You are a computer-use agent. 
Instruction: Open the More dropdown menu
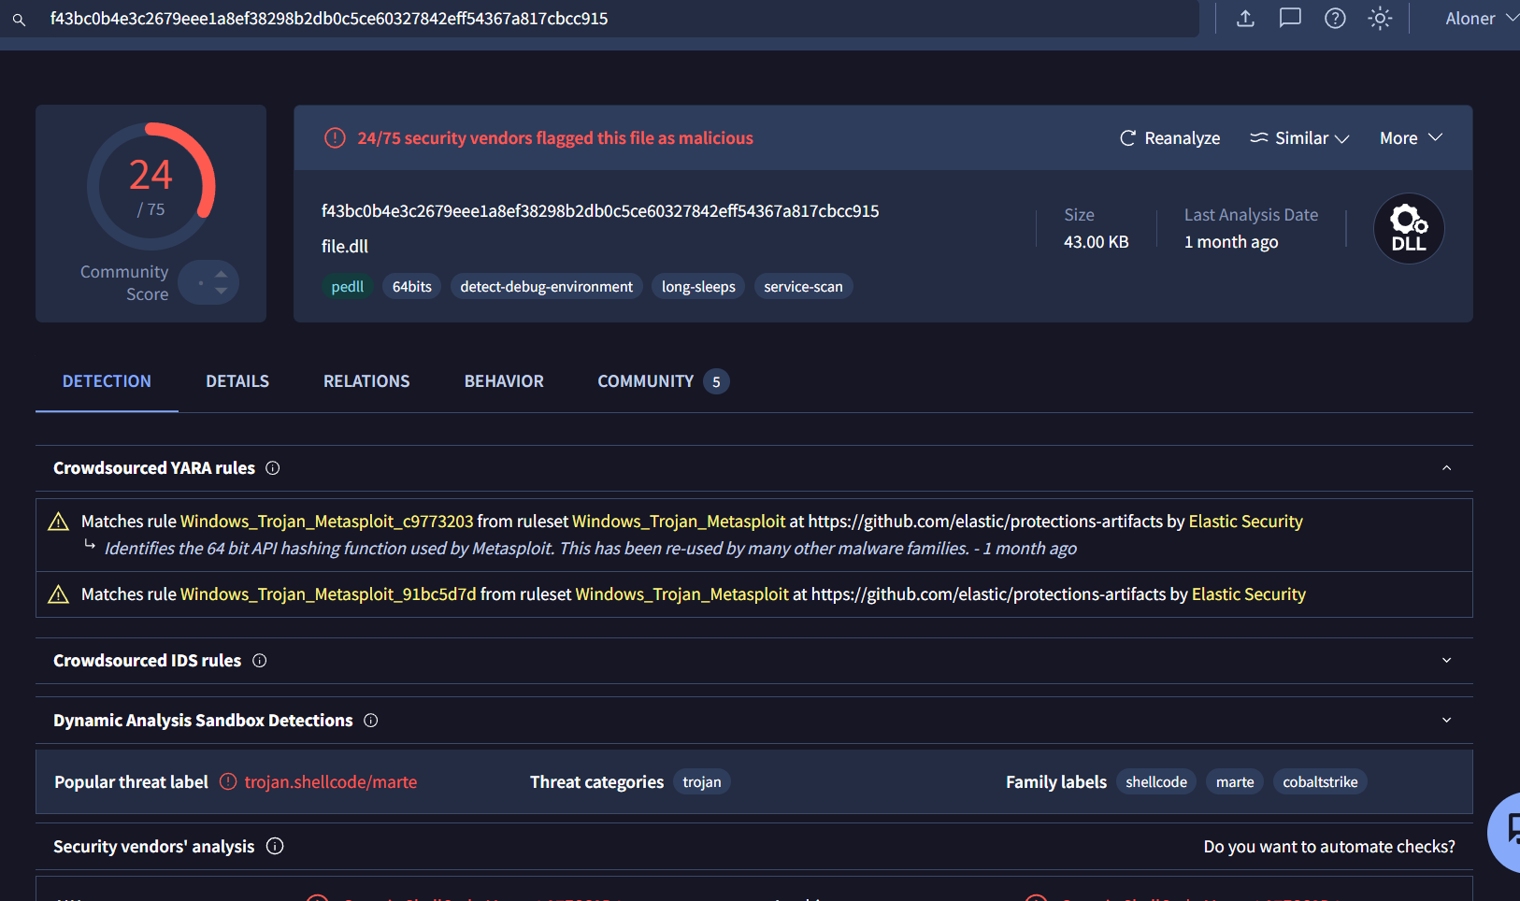click(x=1411, y=138)
